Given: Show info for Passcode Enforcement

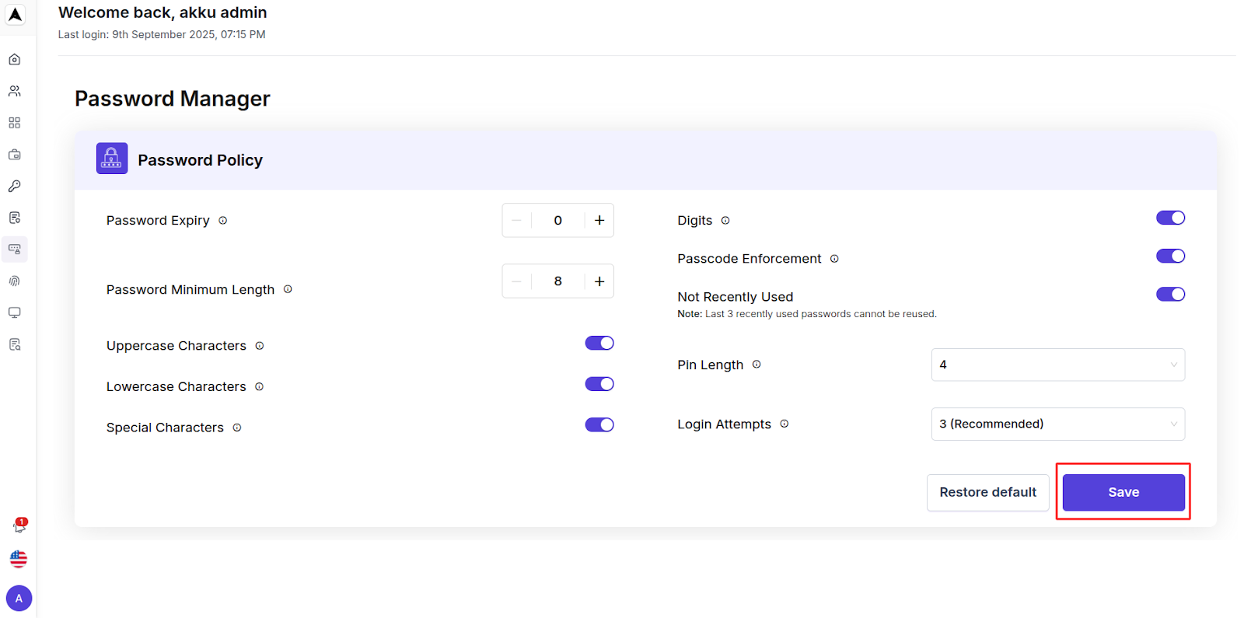Looking at the screenshot, I should tap(834, 259).
